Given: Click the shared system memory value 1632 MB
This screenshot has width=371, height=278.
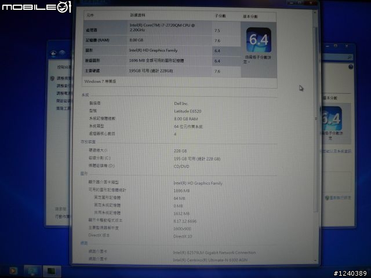Looking at the screenshot, I should pos(181,214).
